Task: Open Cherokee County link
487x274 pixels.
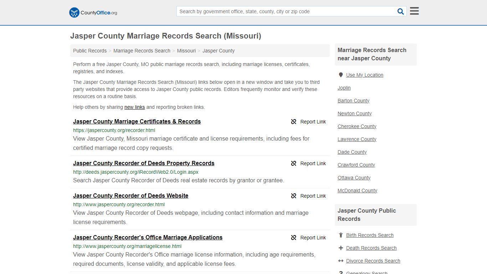Action: (x=357, y=126)
